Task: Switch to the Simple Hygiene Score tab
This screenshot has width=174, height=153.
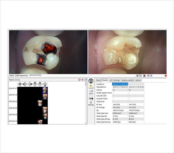Action: point(21,76)
